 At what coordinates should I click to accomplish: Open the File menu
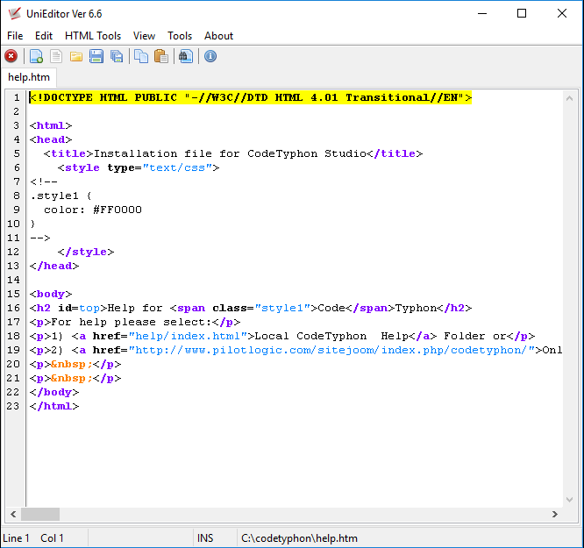pos(15,36)
